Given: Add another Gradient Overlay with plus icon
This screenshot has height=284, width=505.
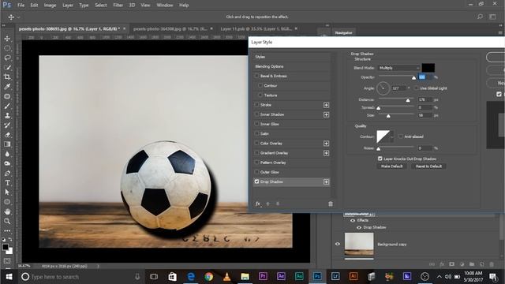Looking at the screenshot, I should point(326,153).
